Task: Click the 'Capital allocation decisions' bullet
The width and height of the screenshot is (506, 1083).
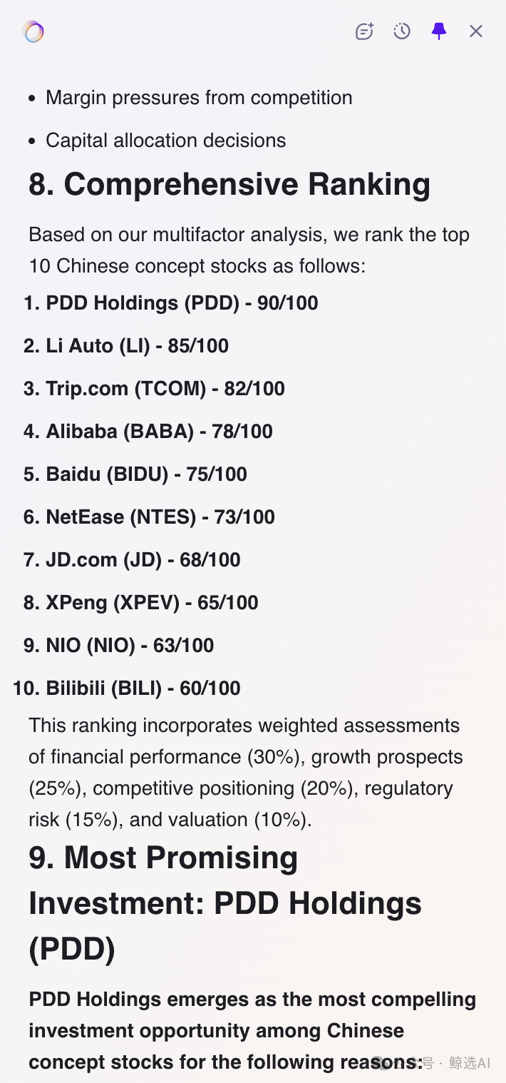Action: (x=165, y=141)
